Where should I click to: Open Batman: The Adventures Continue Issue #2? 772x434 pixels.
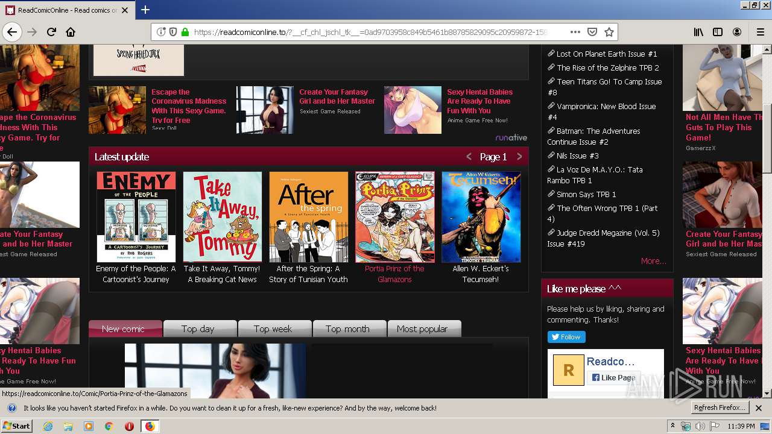tap(594, 136)
